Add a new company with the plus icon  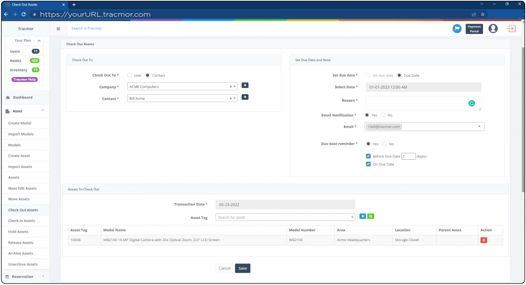point(245,85)
